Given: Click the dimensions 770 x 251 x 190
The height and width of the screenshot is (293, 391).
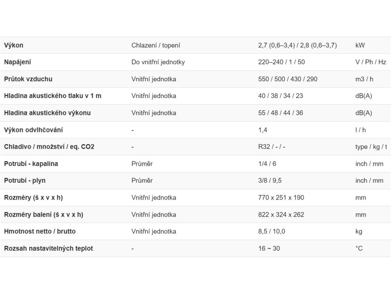Looking at the screenshot, I should 281,198.
